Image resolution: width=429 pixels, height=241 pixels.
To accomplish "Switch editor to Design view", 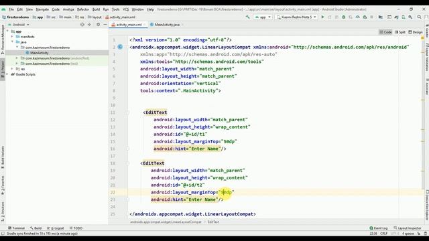I will point(416,32).
